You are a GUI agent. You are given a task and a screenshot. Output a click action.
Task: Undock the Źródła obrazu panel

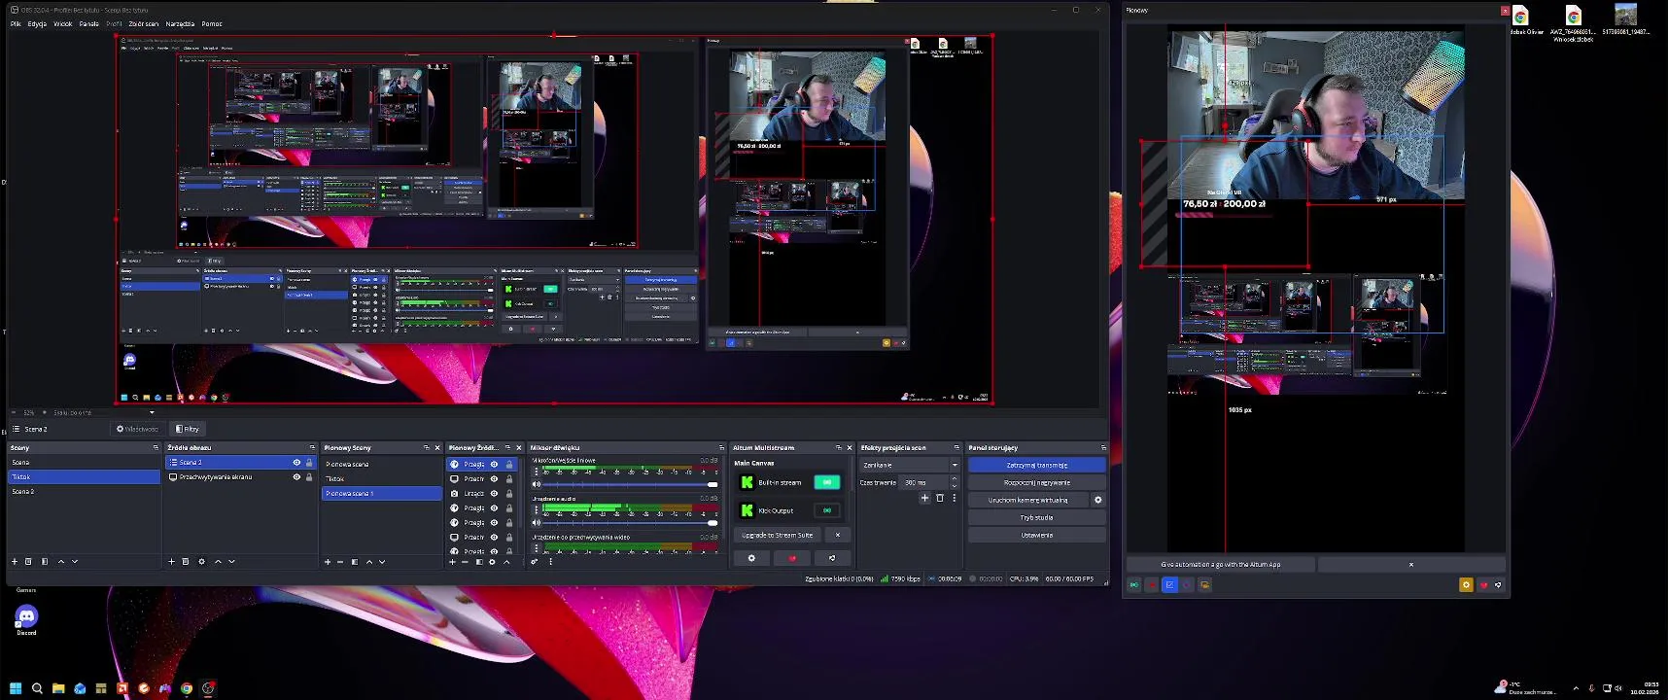pos(312,448)
